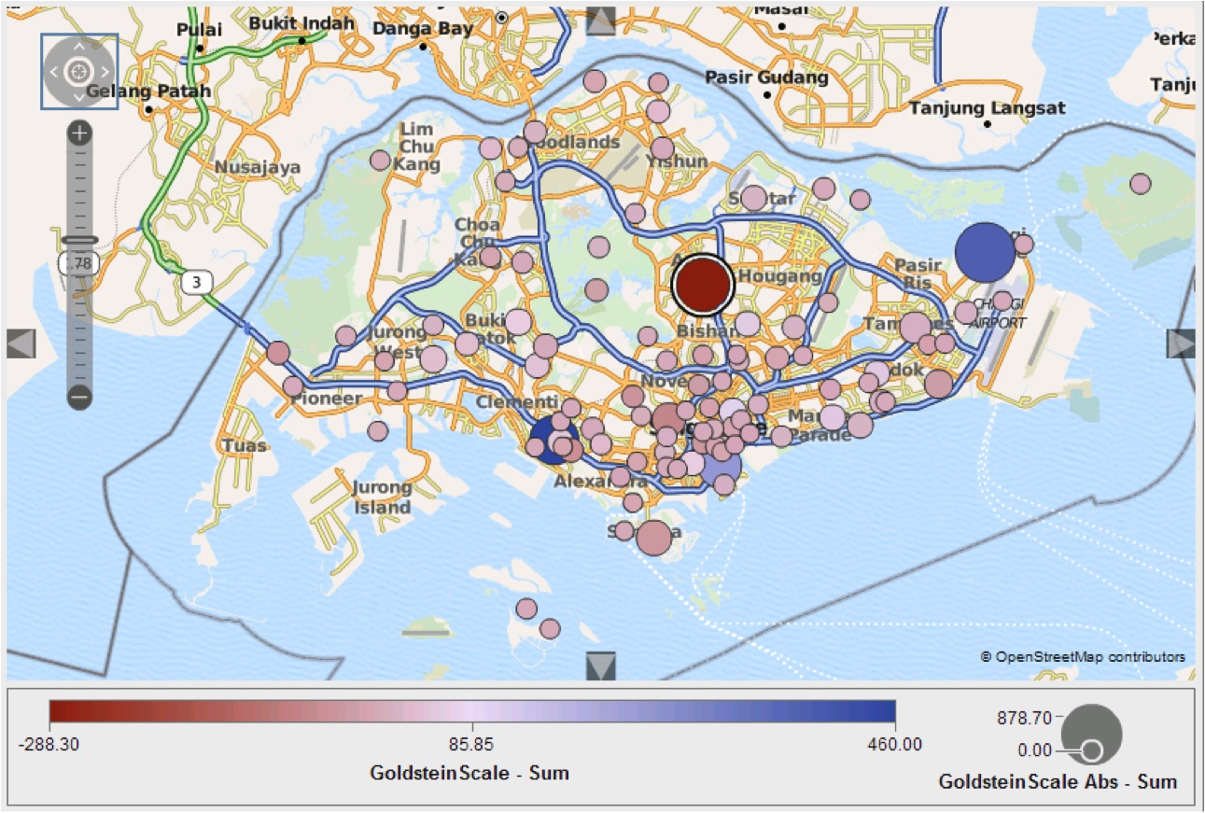Viewport: 1205px width, 813px height.
Task: Click the GoldsteinScale Abs - Sum legend title
Action: [x=1058, y=781]
